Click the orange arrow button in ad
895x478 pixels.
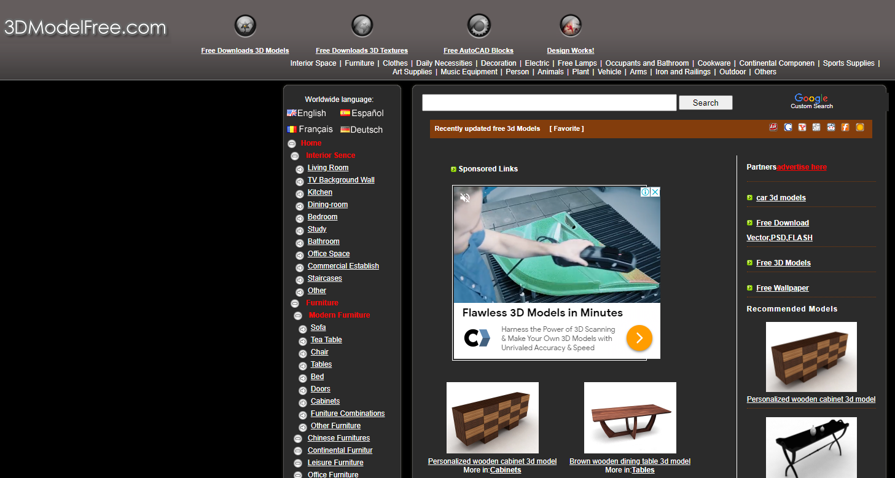tap(639, 338)
